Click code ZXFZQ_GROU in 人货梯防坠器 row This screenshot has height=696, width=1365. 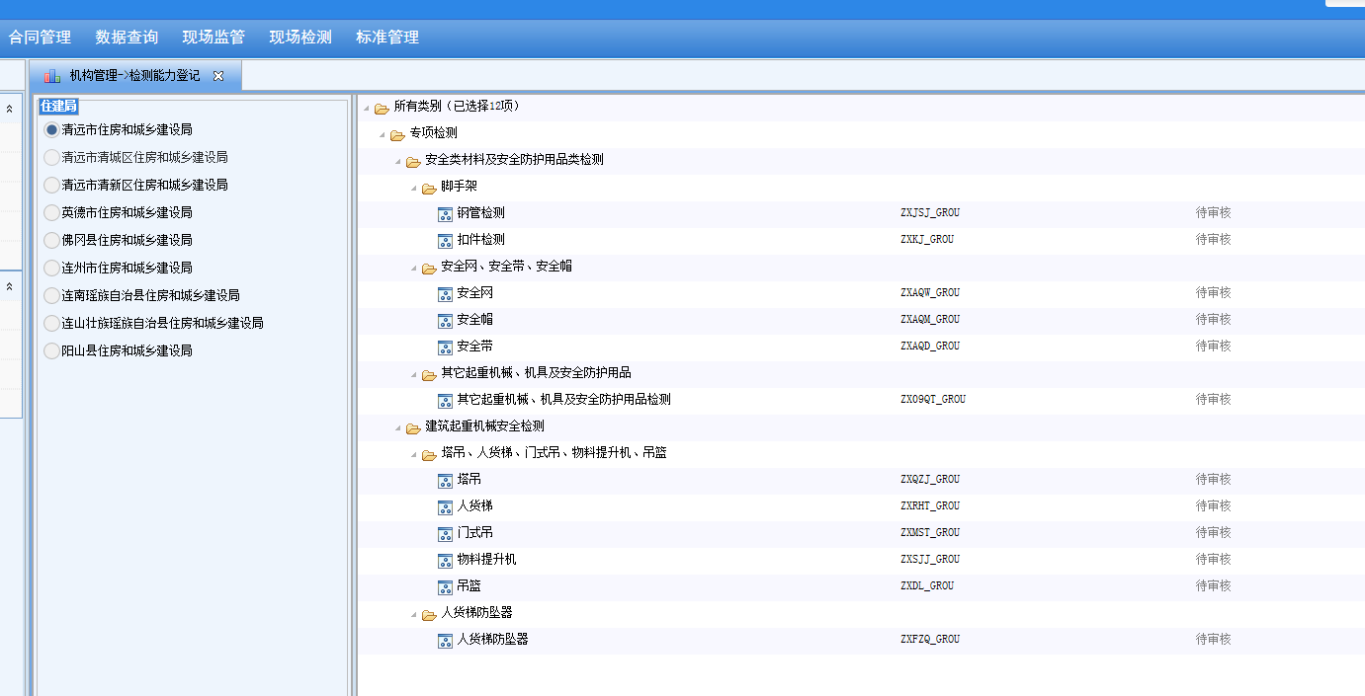click(x=930, y=640)
